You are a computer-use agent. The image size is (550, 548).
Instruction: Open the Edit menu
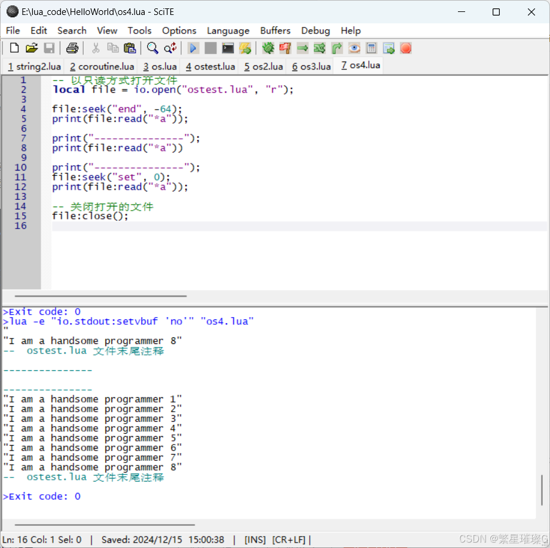tap(39, 31)
